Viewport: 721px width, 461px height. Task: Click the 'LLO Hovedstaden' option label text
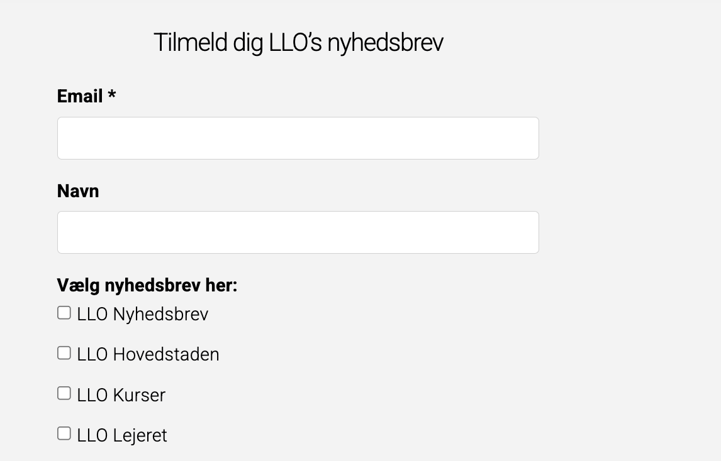pos(148,354)
